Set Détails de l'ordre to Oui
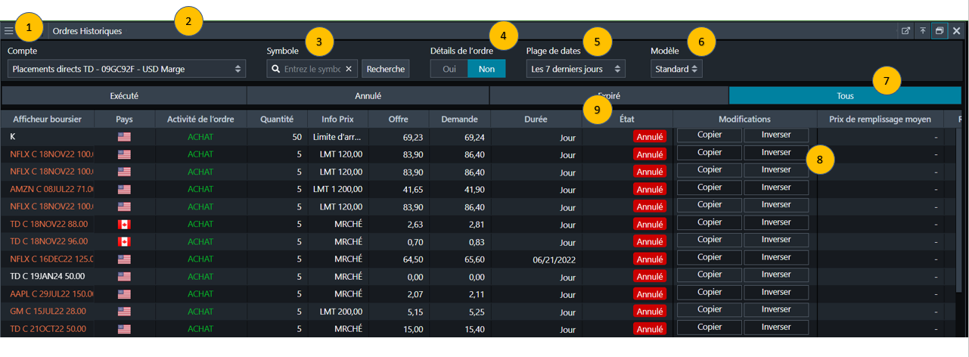The width and height of the screenshot is (969, 357). point(449,69)
